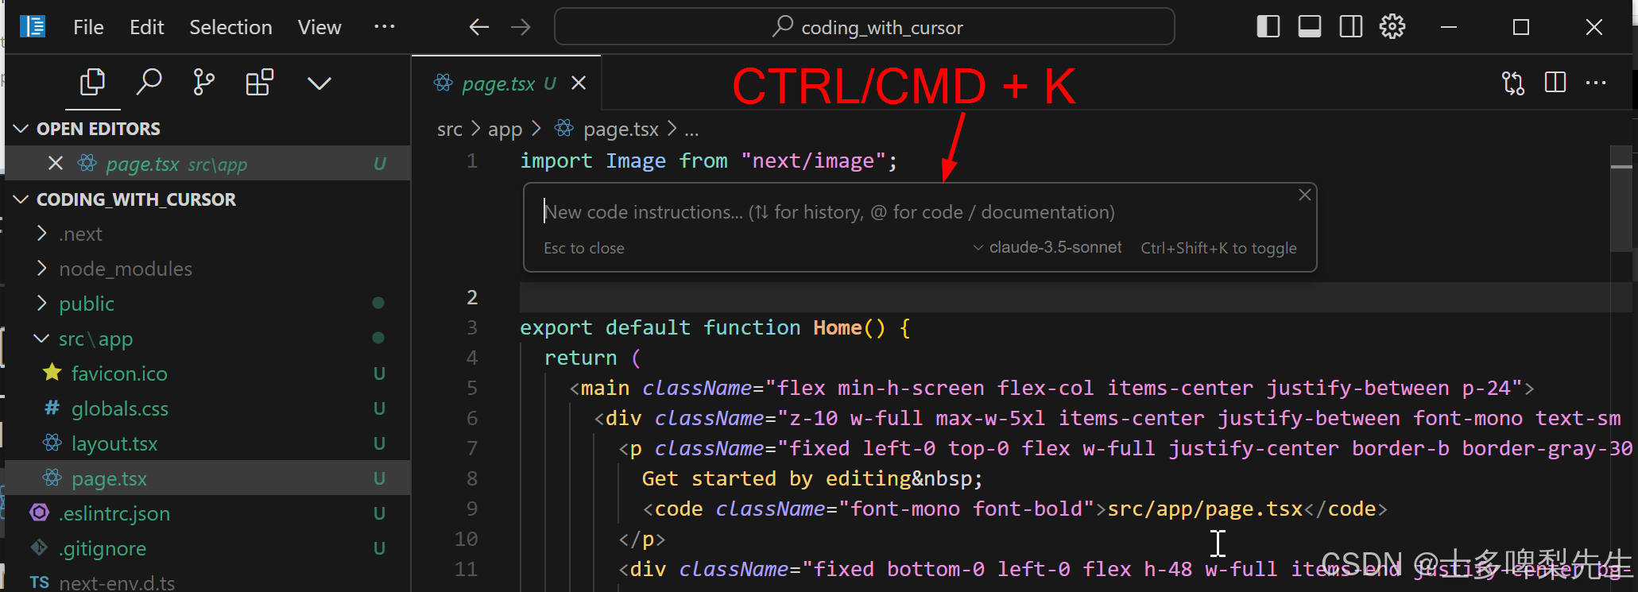This screenshot has width=1638, height=592.
Task: Open the Extensions view icon
Action: point(260,83)
